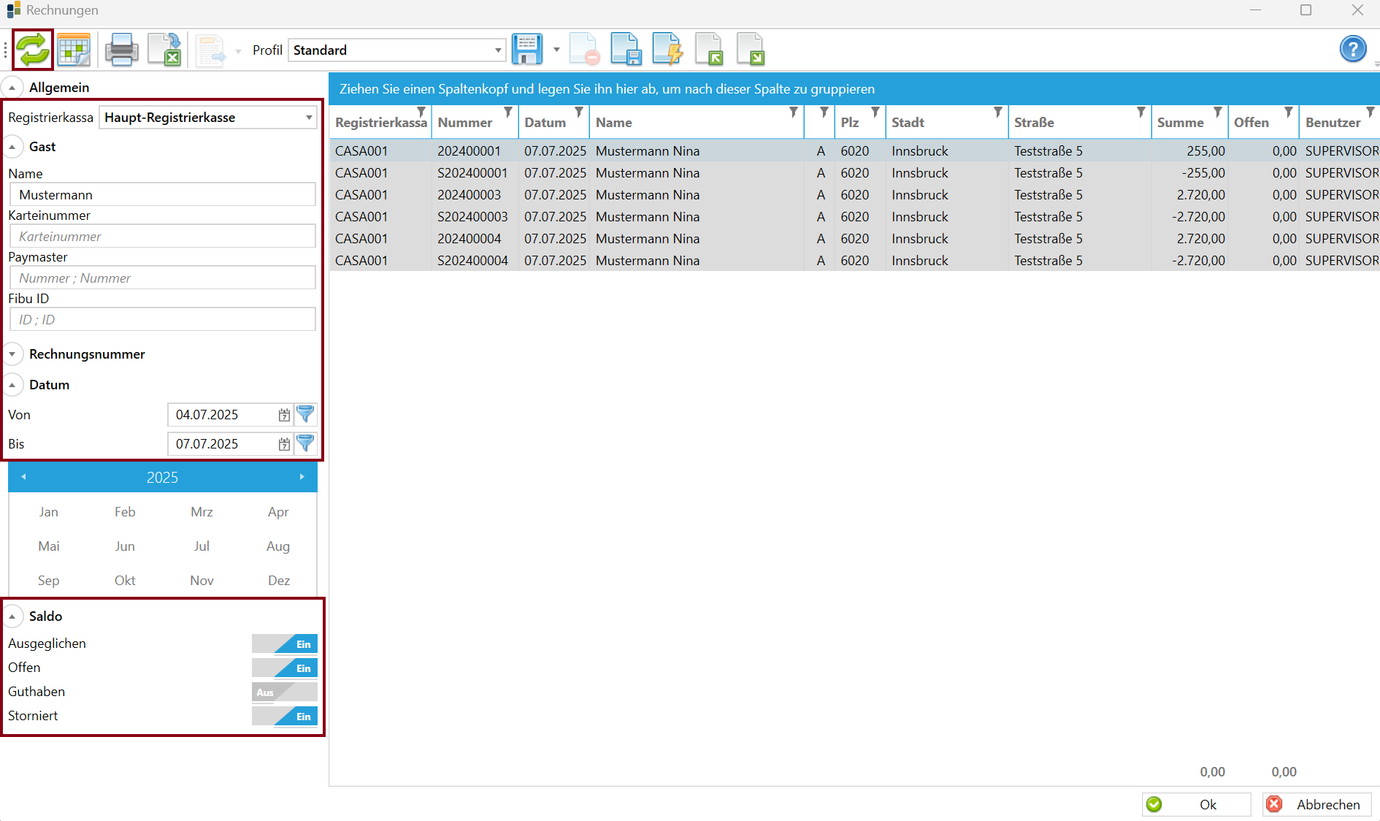Viewport: 1380px width, 821px height.
Task: Open the Registrierkassa dropdown
Action: point(208,118)
